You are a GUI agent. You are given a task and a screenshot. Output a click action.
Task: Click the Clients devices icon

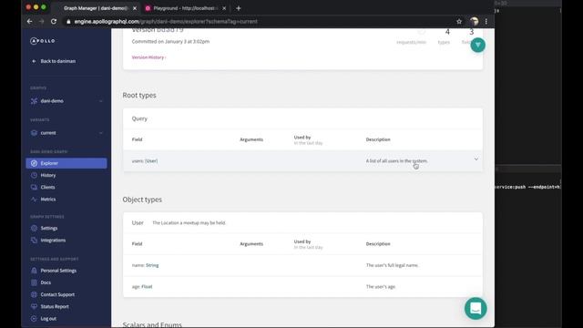coord(35,188)
